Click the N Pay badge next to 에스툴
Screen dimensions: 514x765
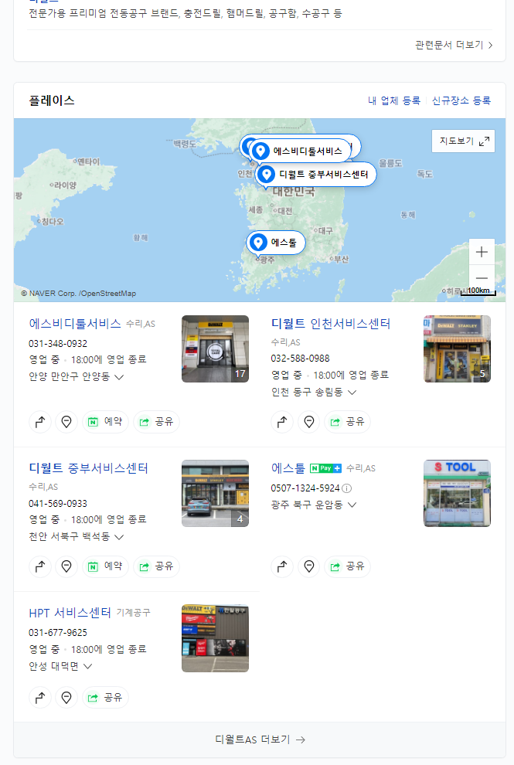coord(325,468)
